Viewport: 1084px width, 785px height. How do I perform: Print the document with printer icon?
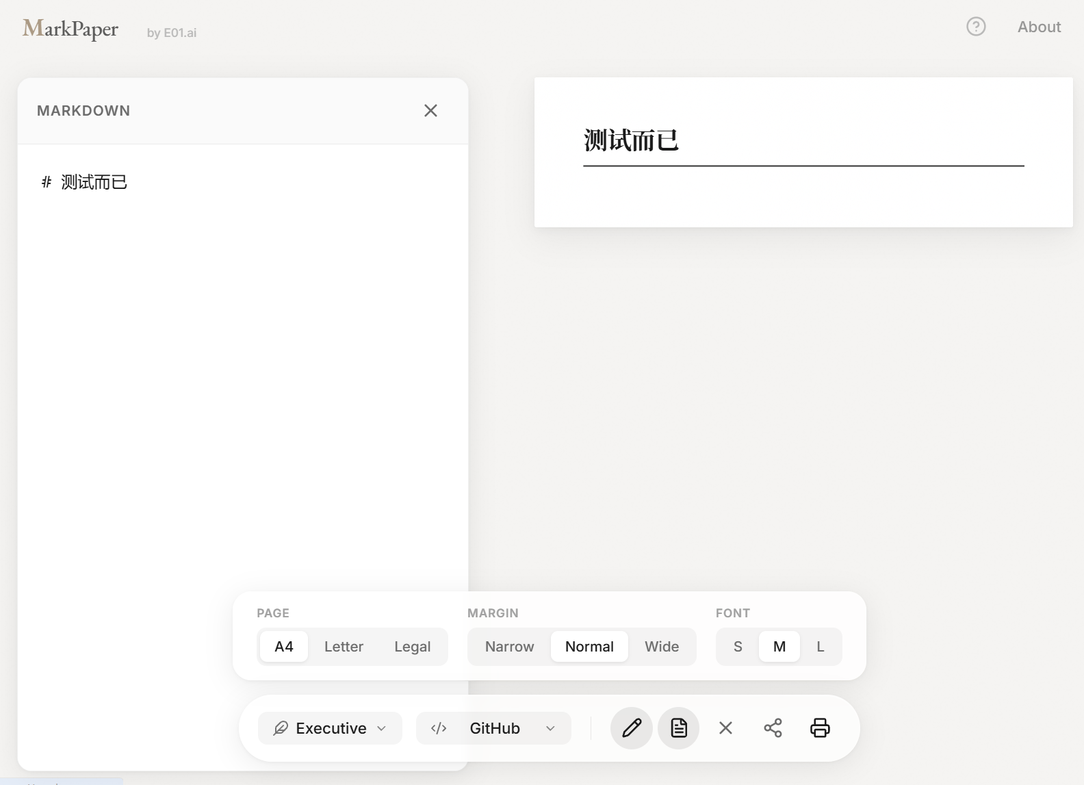pyautogui.click(x=820, y=728)
